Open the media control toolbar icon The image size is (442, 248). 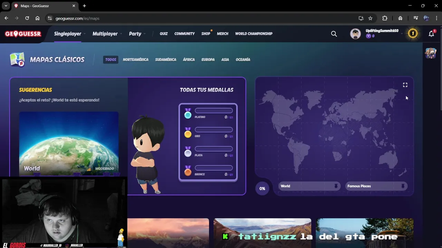416,18
